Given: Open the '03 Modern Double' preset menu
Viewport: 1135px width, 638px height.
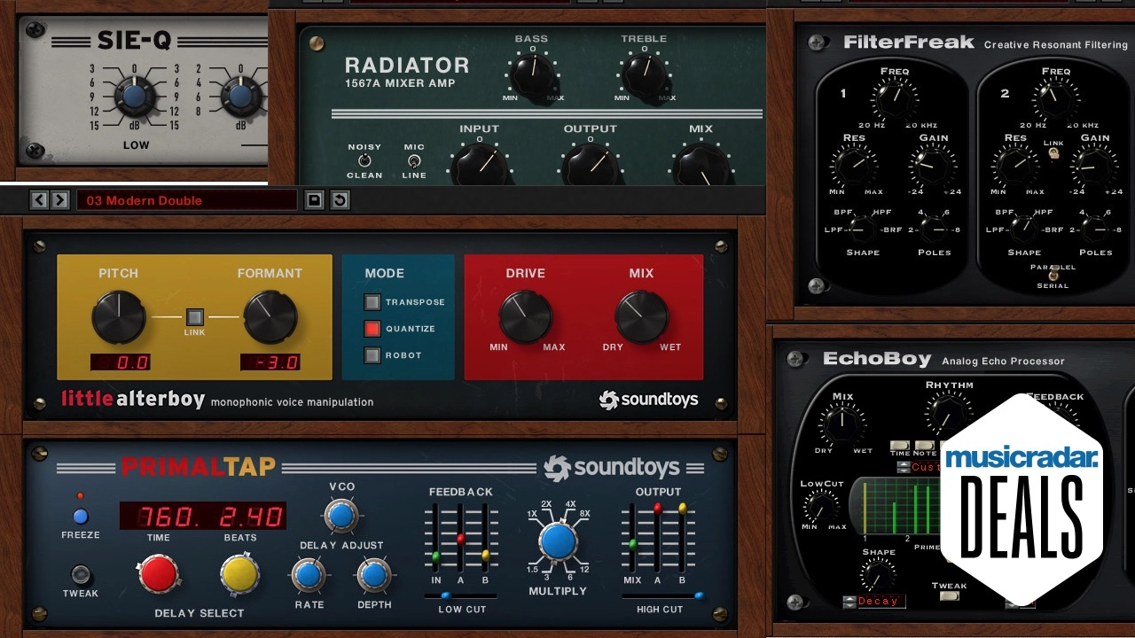Looking at the screenshot, I should coord(186,200).
